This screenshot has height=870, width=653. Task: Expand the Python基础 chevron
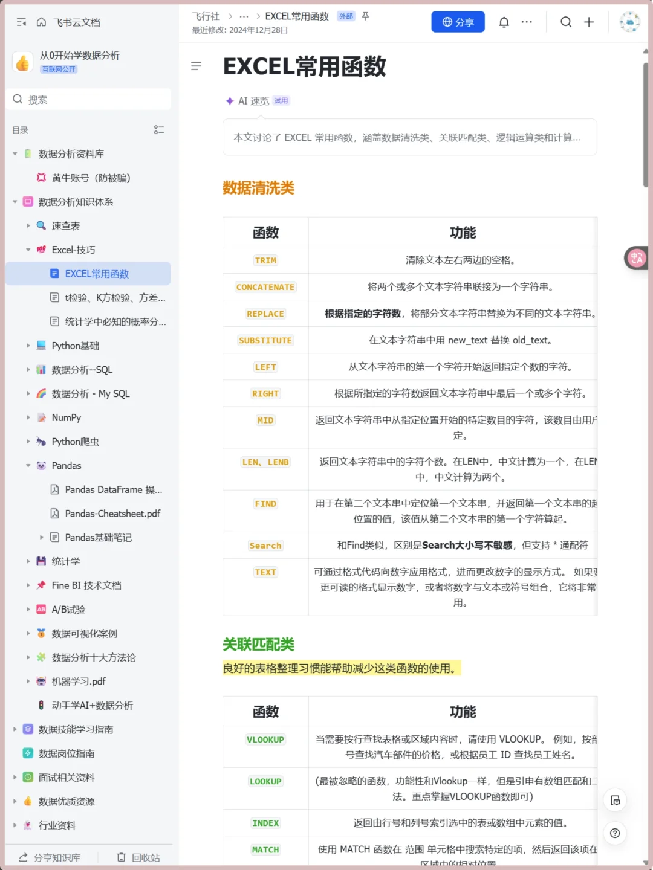click(x=28, y=345)
